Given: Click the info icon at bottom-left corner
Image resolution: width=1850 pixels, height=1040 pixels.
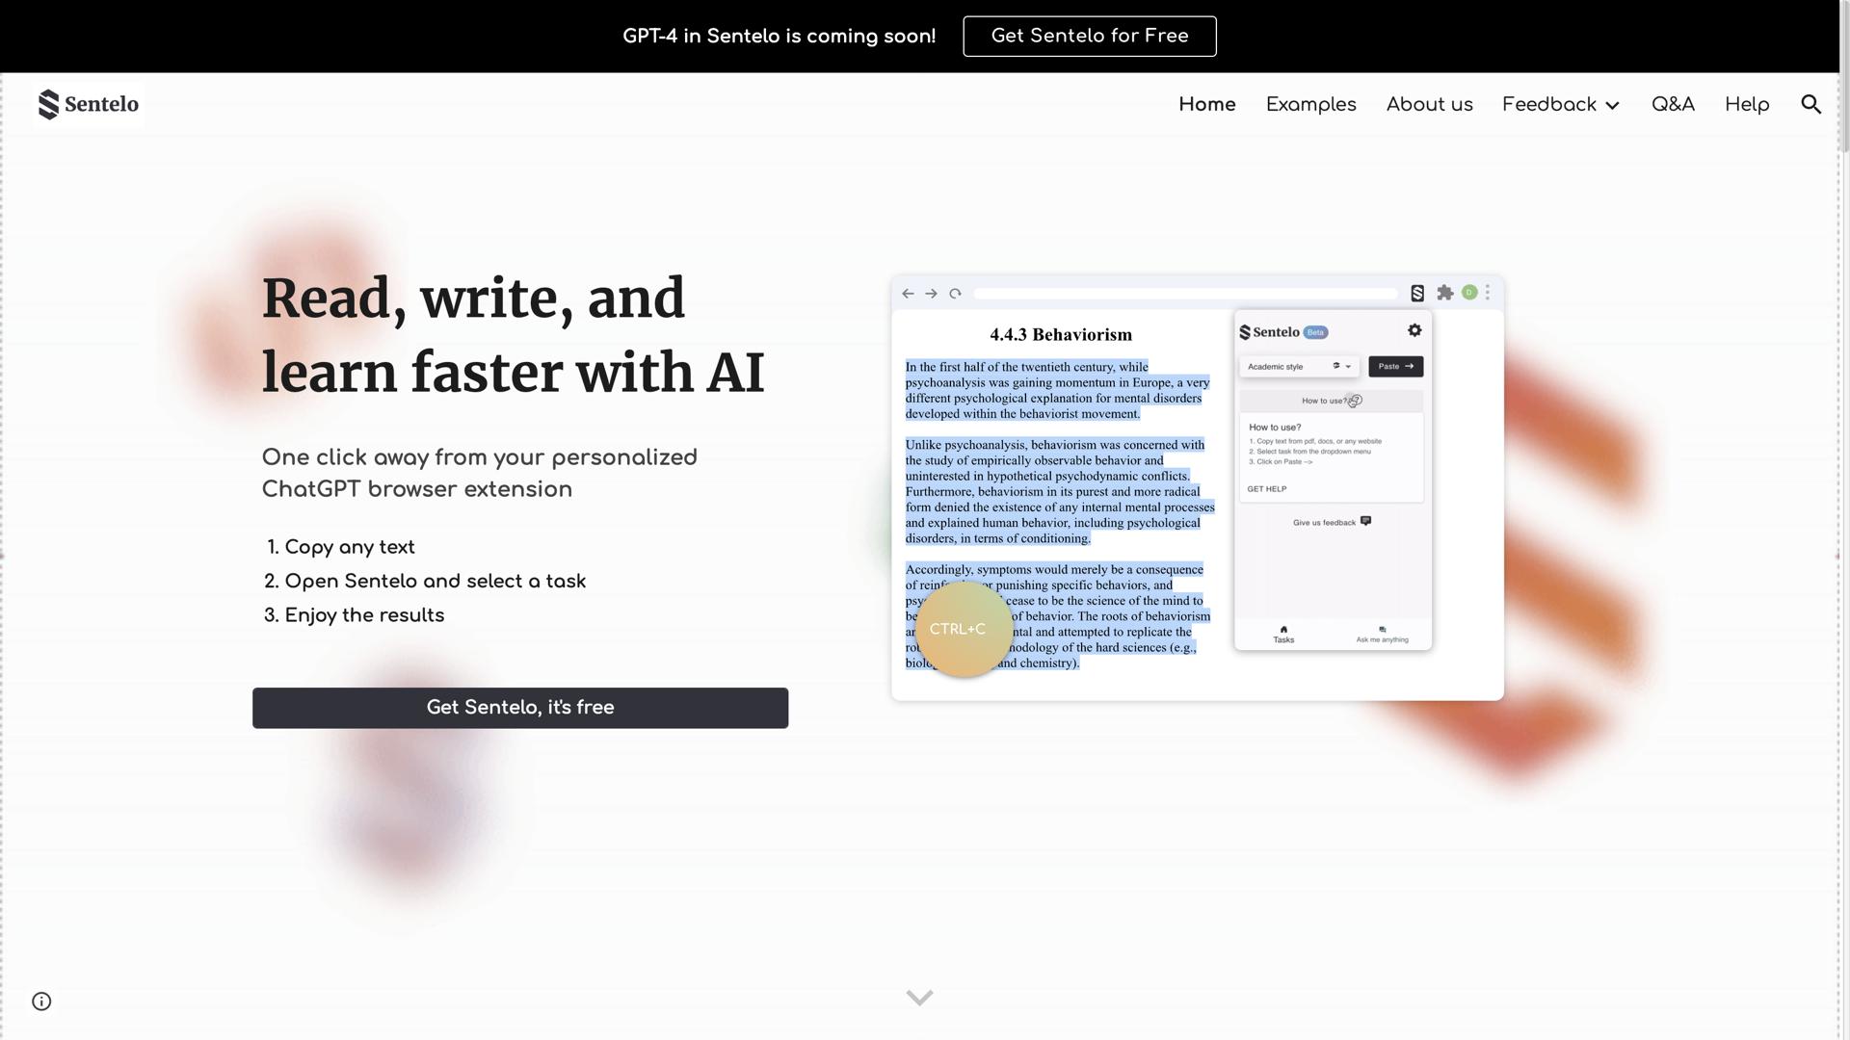Looking at the screenshot, I should coord(41,1001).
